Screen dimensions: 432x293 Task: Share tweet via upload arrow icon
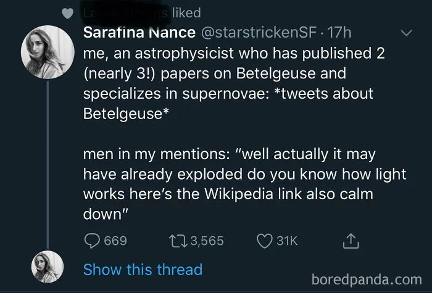coord(351,241)
